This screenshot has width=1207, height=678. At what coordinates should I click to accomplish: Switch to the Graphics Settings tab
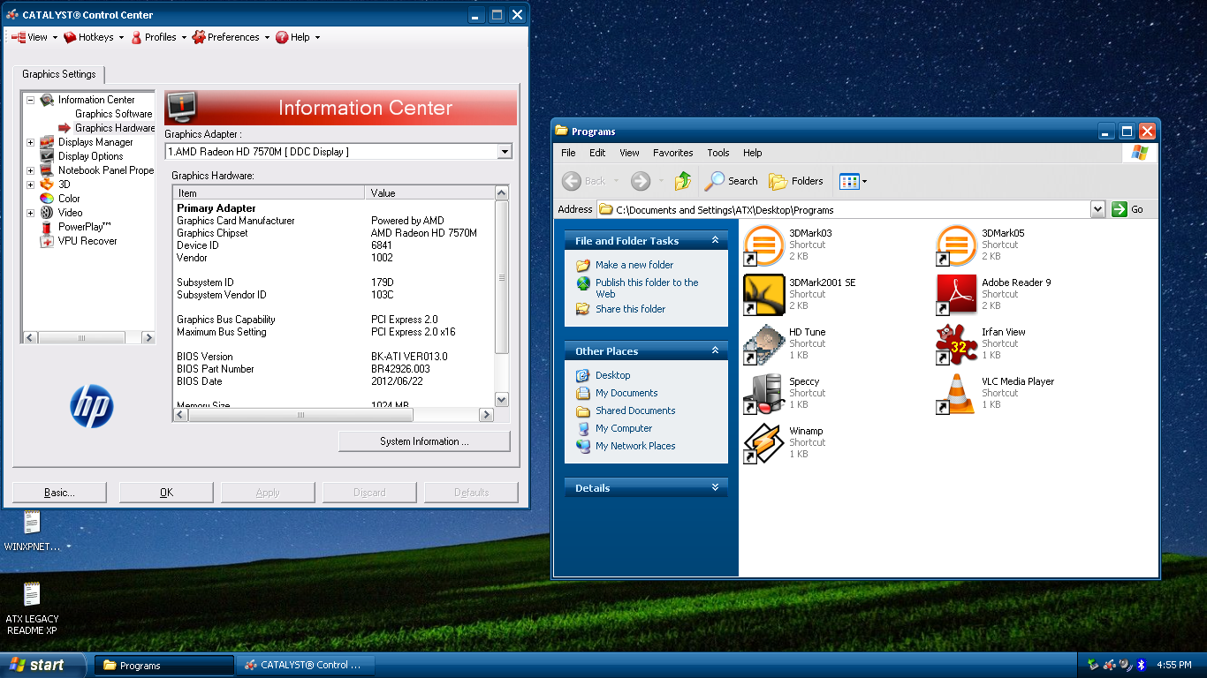click(x=60, y=75)
